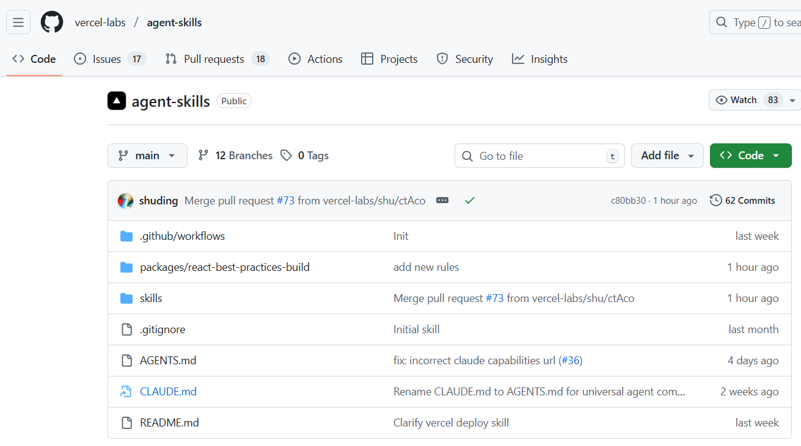Open the Projects tab
The height and width of the screenshot is (446, 801).
(389, 59)
